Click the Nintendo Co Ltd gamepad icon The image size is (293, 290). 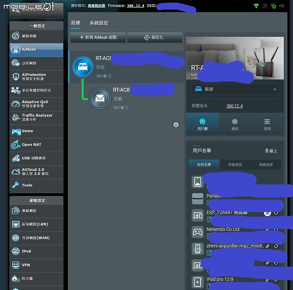point(198,232)
